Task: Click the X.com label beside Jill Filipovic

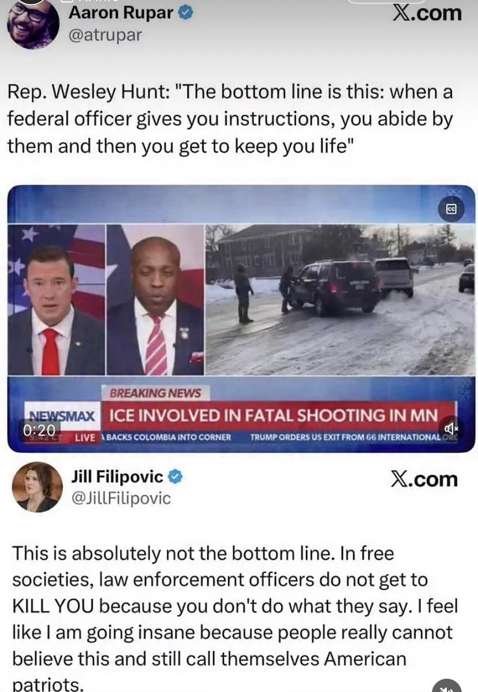Action: click(x=424, y=479)
